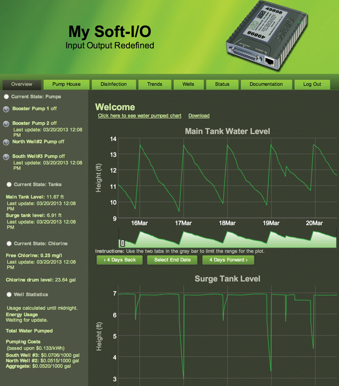The width and height of the screenshot is (339, 386).
Task: Open the Pump House tab
Action: pos(66,84)
